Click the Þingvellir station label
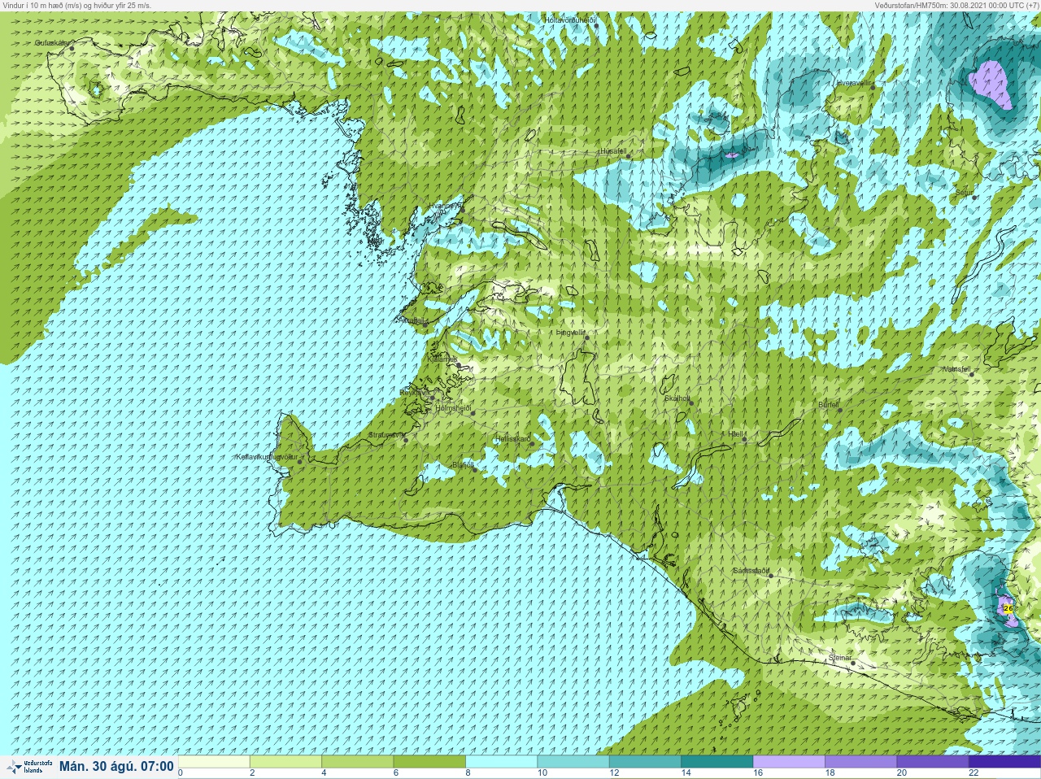 [x=569, y=333]
